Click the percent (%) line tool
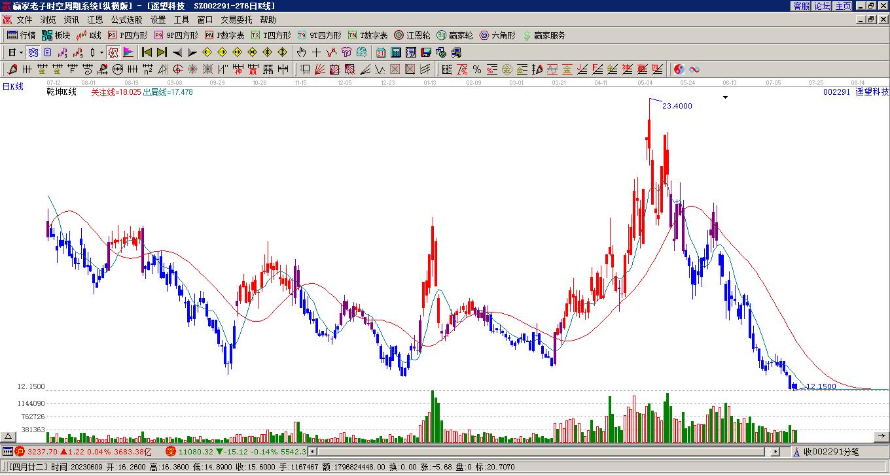 click(x=476, y=69)
